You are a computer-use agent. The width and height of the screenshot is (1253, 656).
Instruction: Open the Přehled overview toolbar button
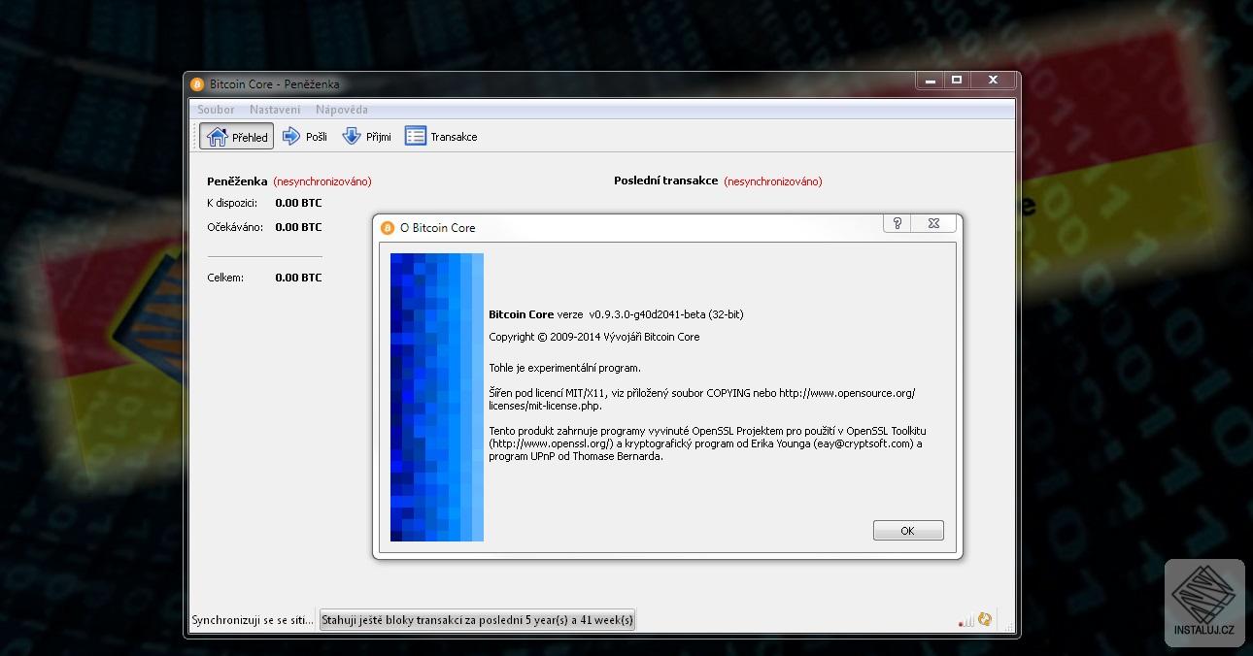coord(236,137)
